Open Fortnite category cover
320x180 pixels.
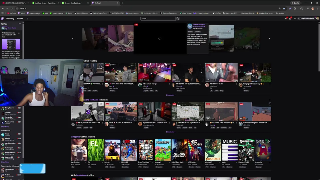(x=112, y=150)
